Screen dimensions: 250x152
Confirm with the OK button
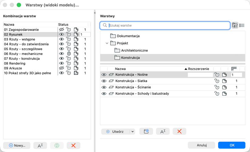pos(232,145)
